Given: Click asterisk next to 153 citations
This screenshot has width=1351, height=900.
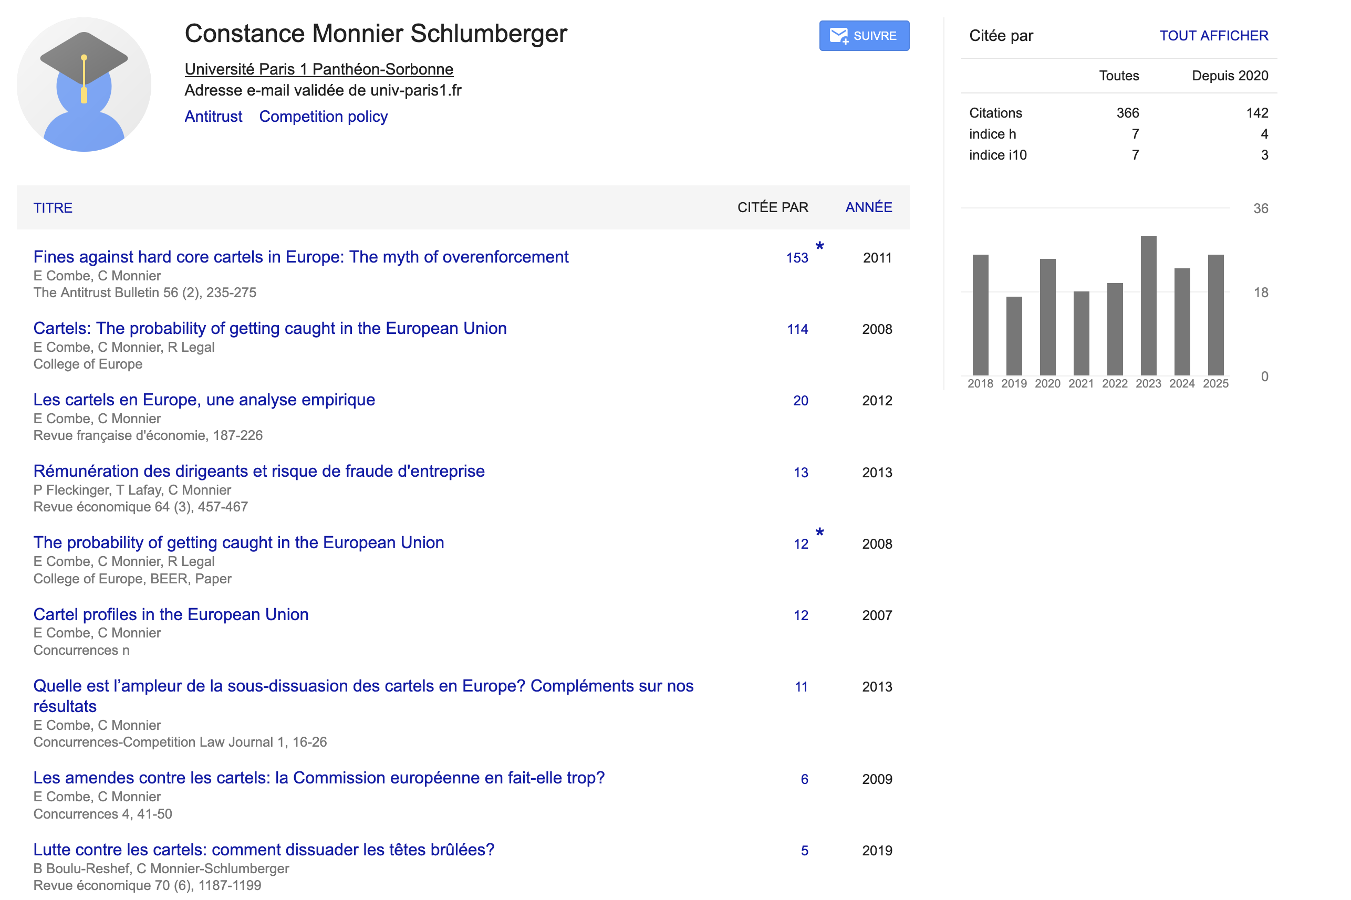Looking at the screenshot, I should pyautogui.click(x=819, y=247).
